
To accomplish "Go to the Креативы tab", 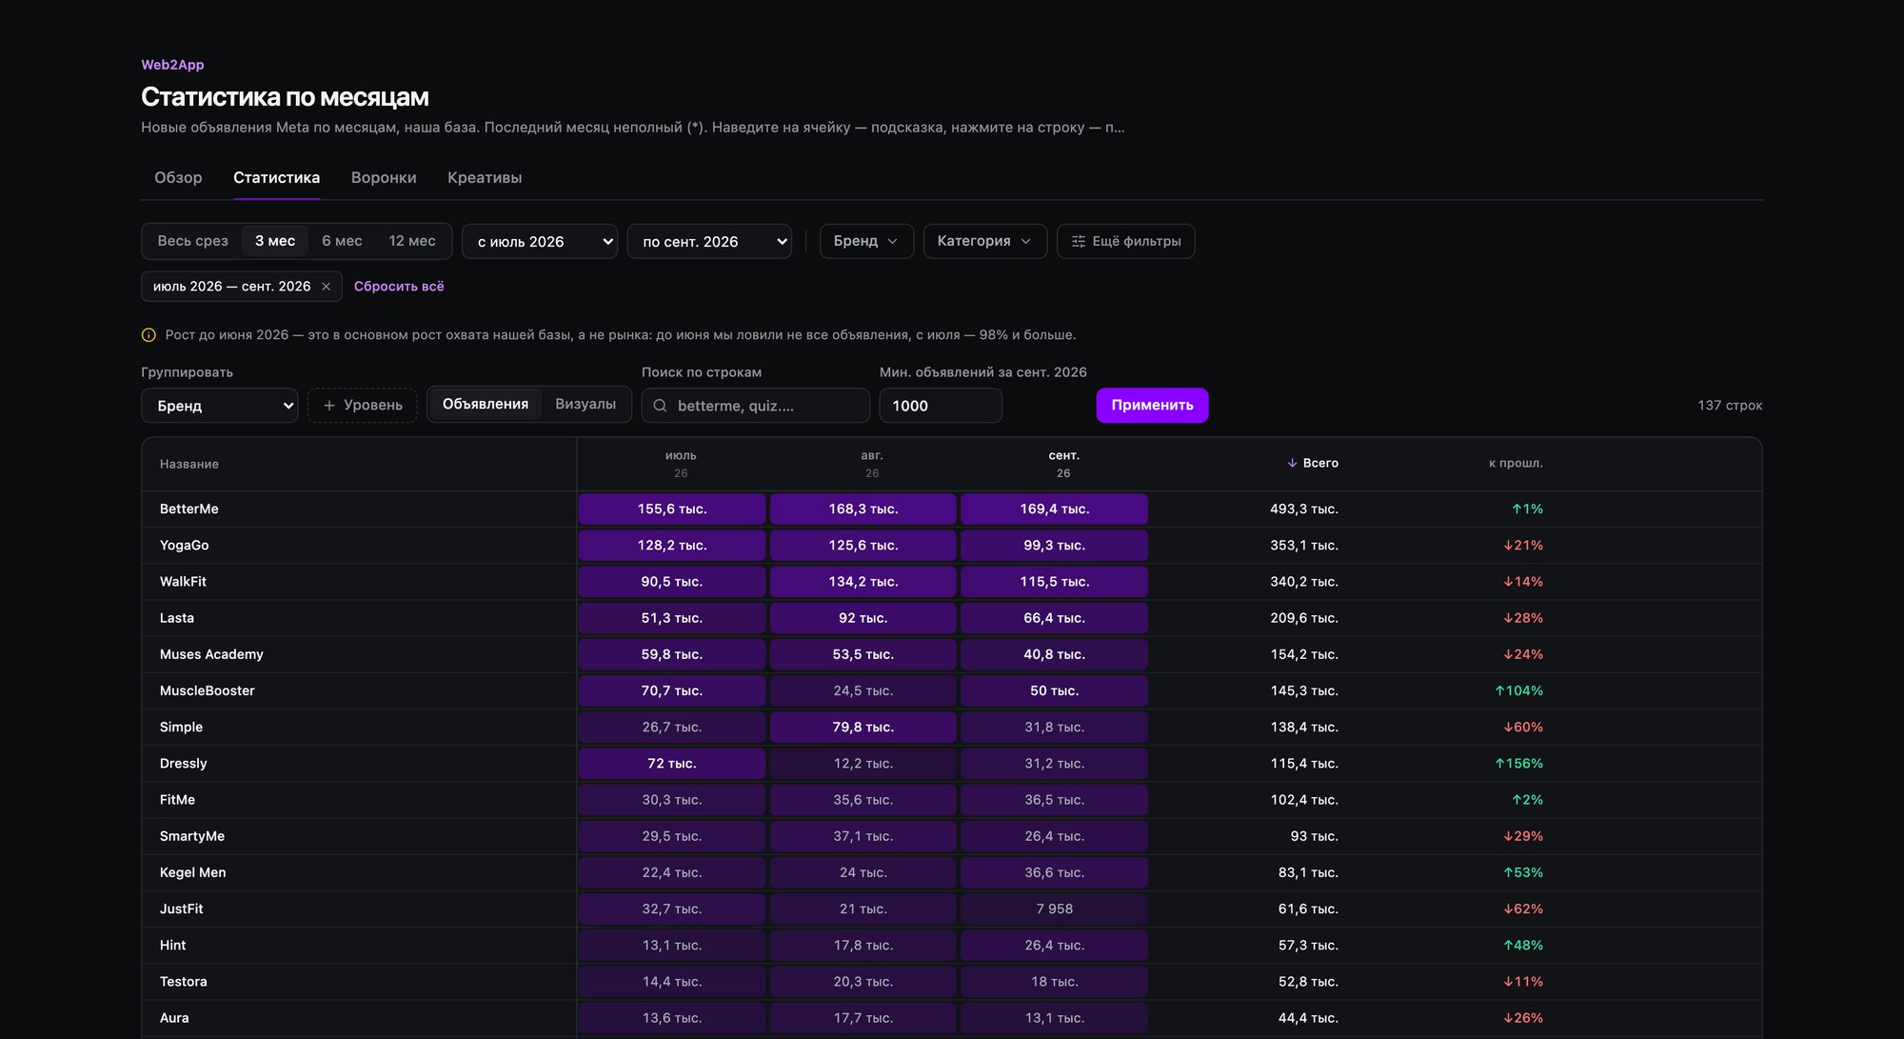I will click(x=485, y=178).
